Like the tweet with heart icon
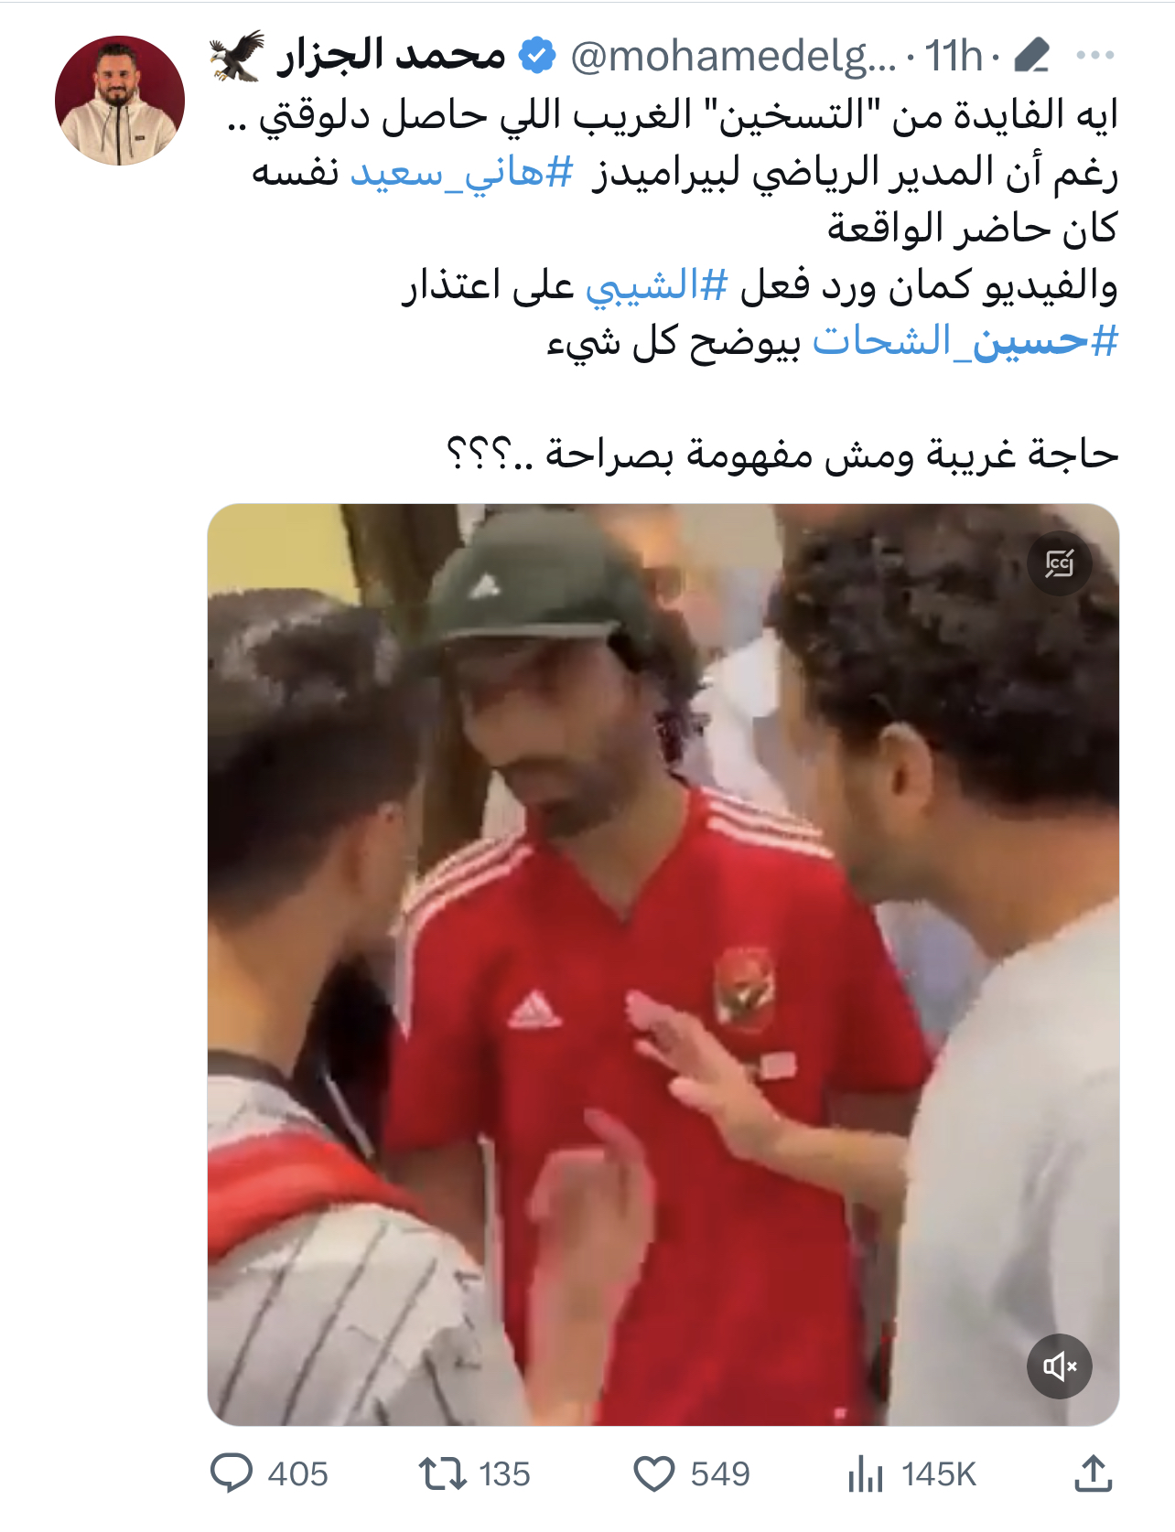This screenshot has width=1175, height=1532. 654,1473
